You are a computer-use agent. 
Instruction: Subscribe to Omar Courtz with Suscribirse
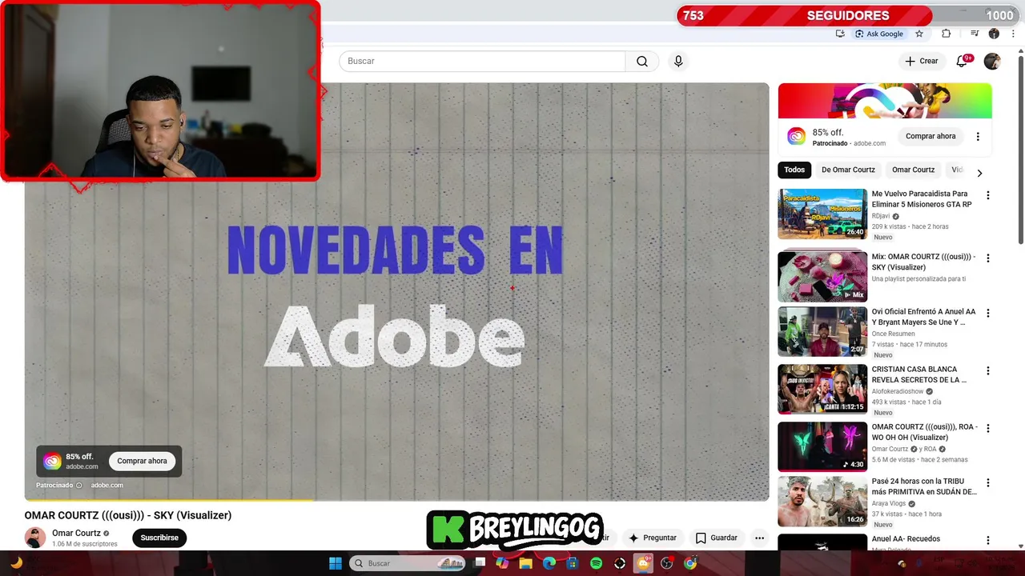coord(159,538)
